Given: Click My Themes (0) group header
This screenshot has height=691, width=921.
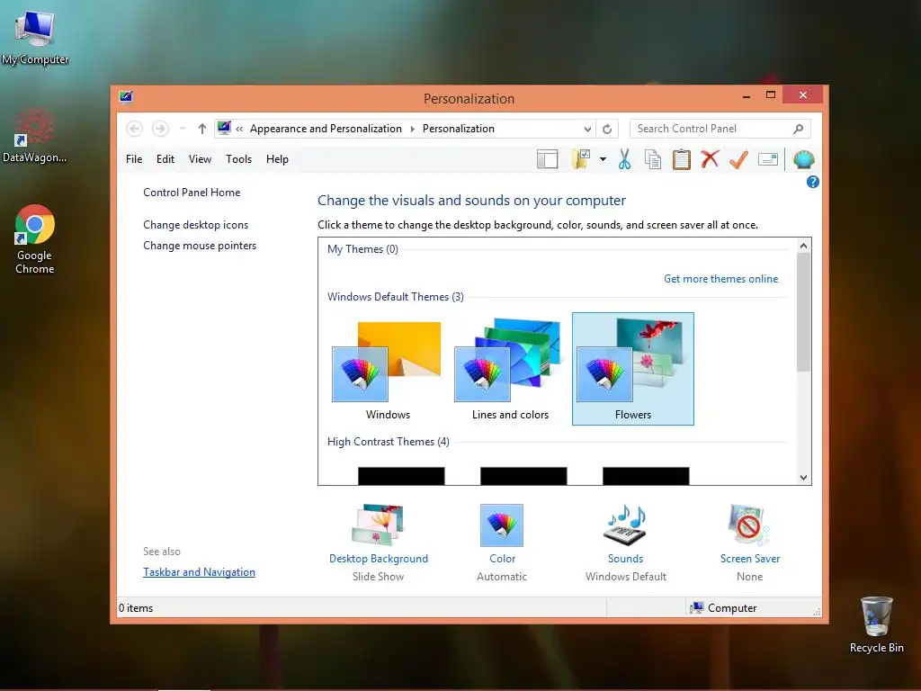Looking at the screenshot, I should (362, 249).
